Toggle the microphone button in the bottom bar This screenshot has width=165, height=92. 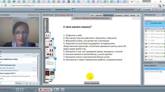point(18,90)
